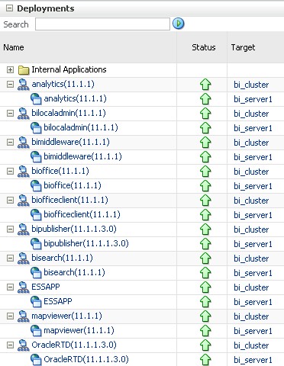The image size is (284, 366).
Task: Click the ESSAPP cluster application icon
Action: point(24,287)
